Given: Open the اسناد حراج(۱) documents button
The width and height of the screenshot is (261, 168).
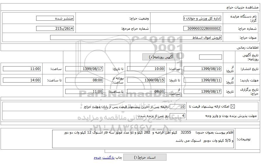Looking at the screenshot, I should [x=145, y=157].
